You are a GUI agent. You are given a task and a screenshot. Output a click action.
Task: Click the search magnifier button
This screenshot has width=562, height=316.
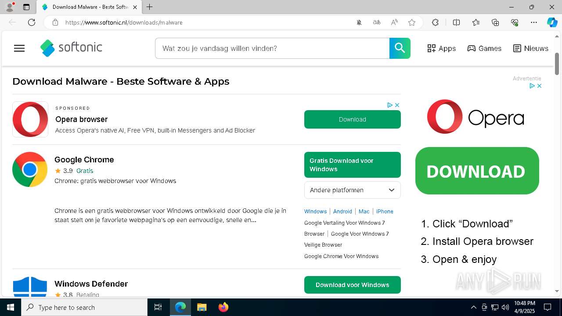(x=400, y=48)
